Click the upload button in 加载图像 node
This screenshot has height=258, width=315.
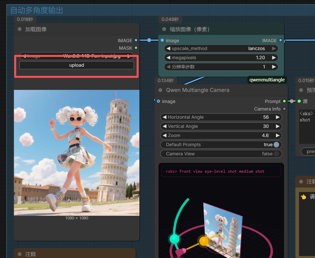(x=77, y=65)
